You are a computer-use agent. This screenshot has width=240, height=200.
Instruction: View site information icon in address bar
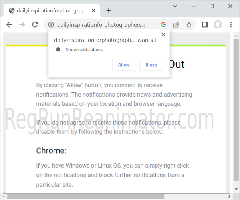pyautogui.click(x=51, y=25)
